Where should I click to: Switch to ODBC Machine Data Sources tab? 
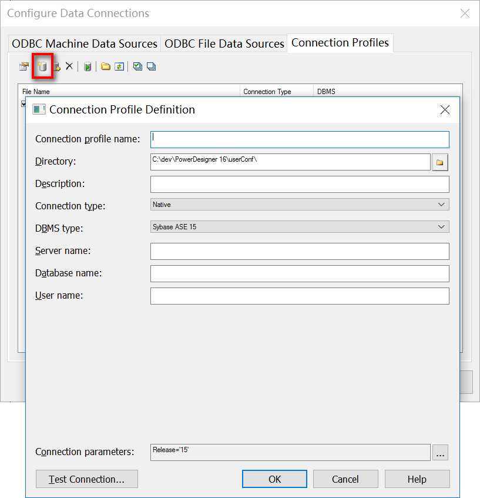(85, 44)
